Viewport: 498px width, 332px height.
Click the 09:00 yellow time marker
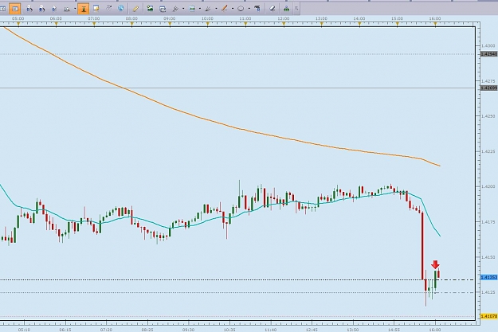pyautogui.click(x=170, y=24)
